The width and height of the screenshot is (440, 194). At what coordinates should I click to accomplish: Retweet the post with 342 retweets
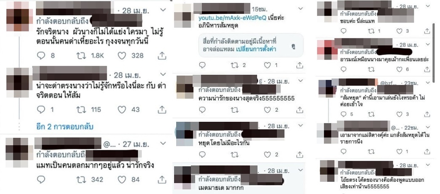81,179
